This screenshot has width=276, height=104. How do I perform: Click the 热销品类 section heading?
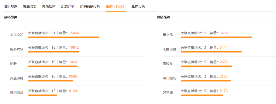coord(11,17)
